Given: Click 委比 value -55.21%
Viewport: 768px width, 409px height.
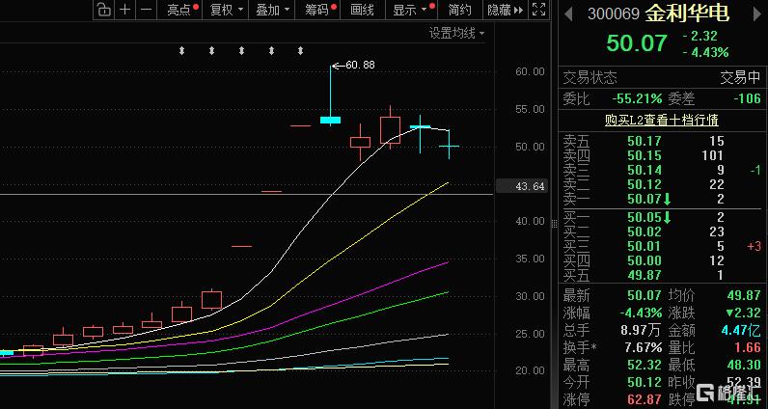Looking at the screenshot, I should pos(637,98).
